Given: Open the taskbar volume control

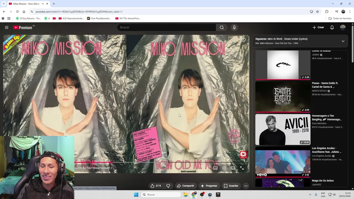Looking at the screenshot, I should 334,195.
